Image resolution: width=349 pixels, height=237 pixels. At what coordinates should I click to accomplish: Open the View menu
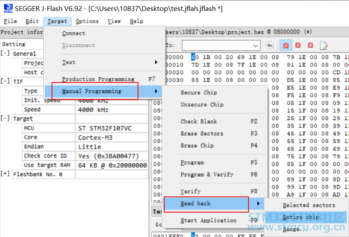pos(114,21)
